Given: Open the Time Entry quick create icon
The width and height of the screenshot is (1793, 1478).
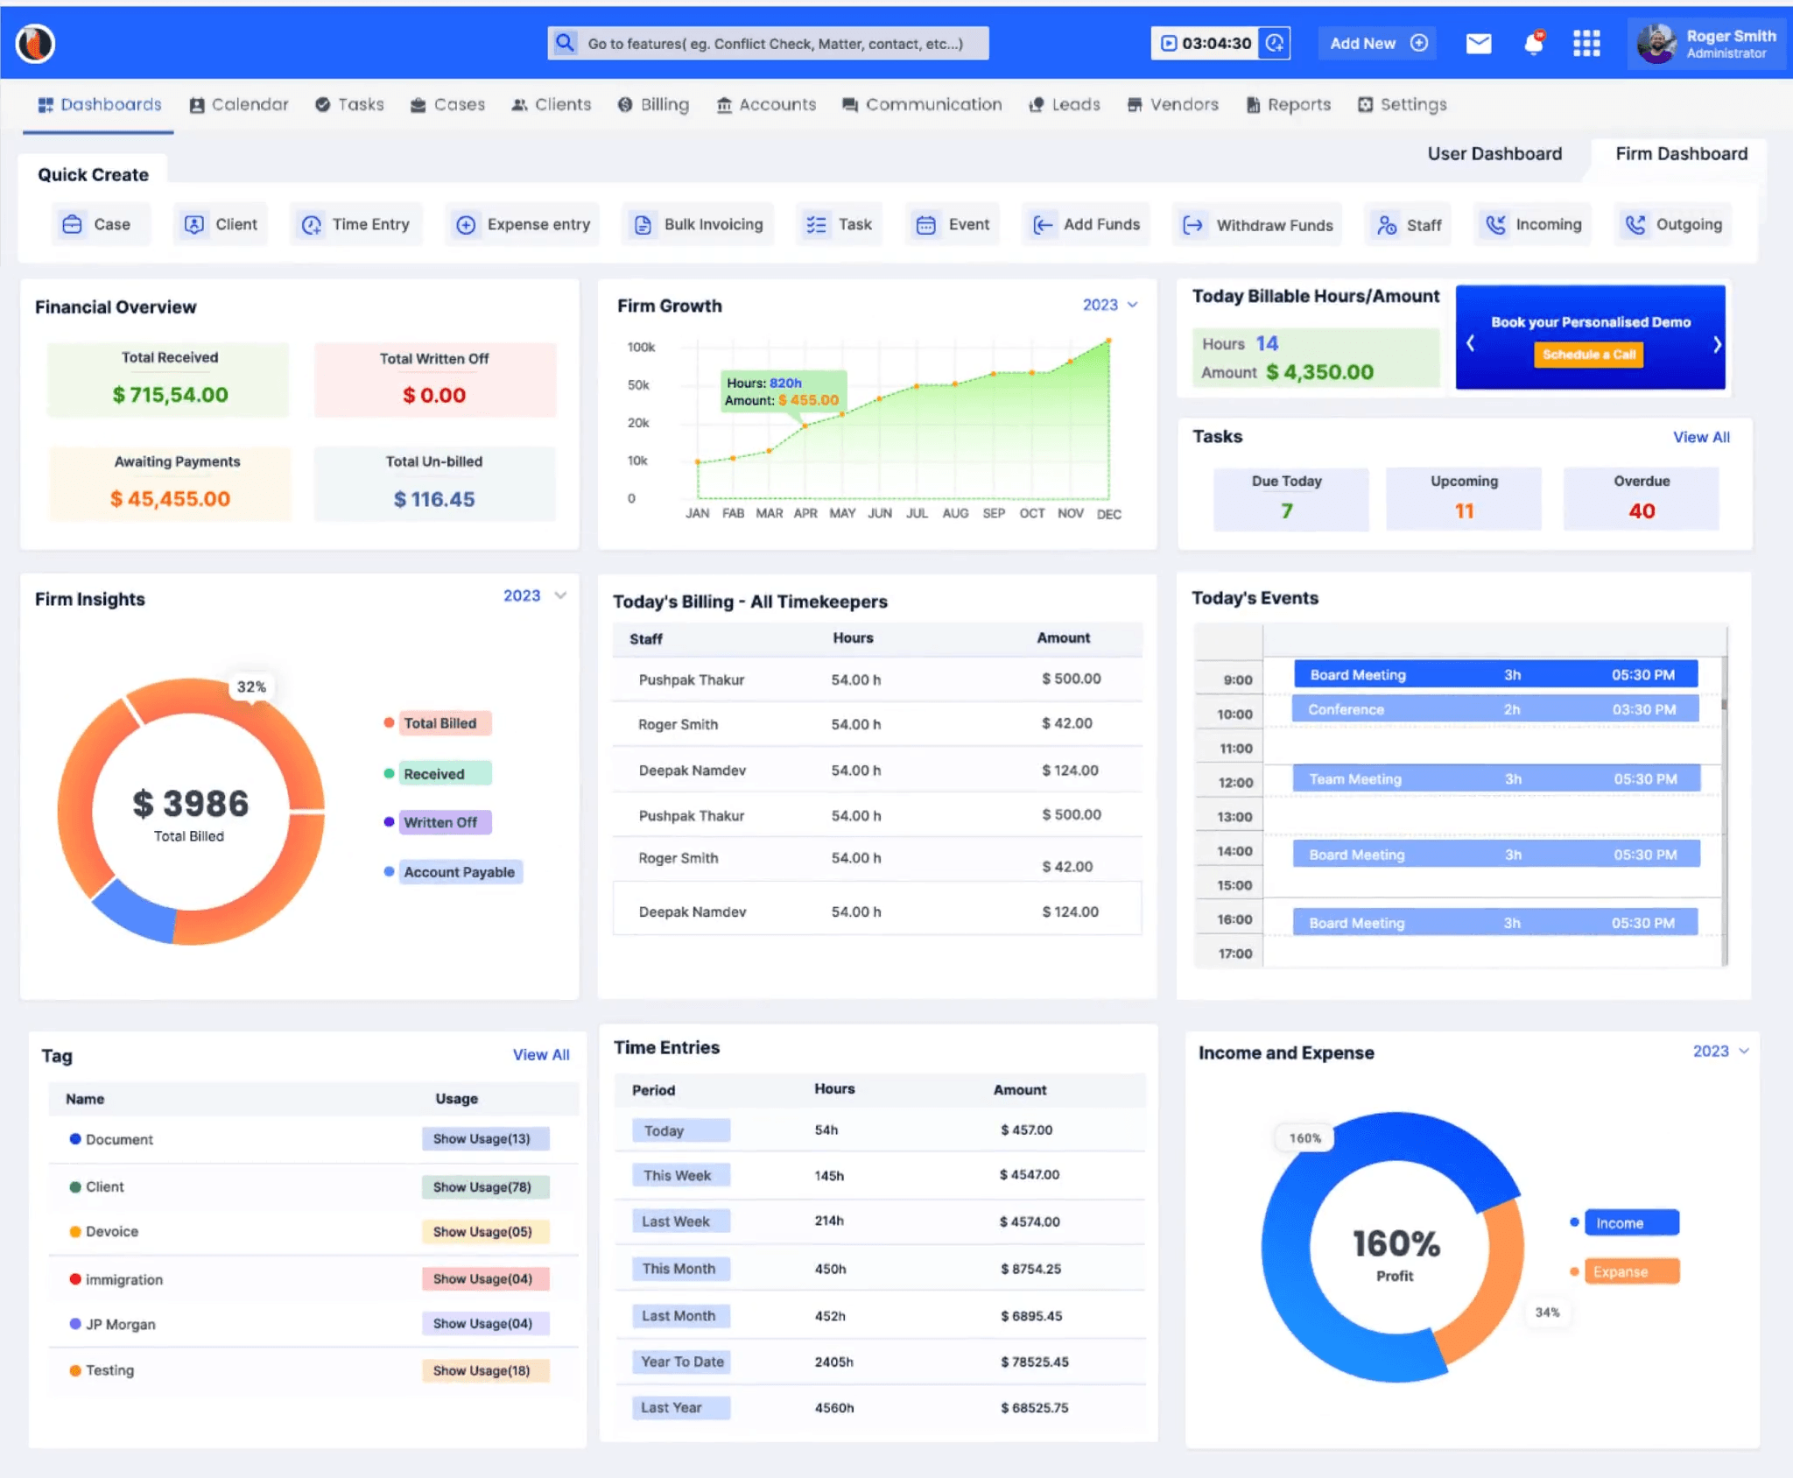Looking at the screenshot, I should coord(313,224).
